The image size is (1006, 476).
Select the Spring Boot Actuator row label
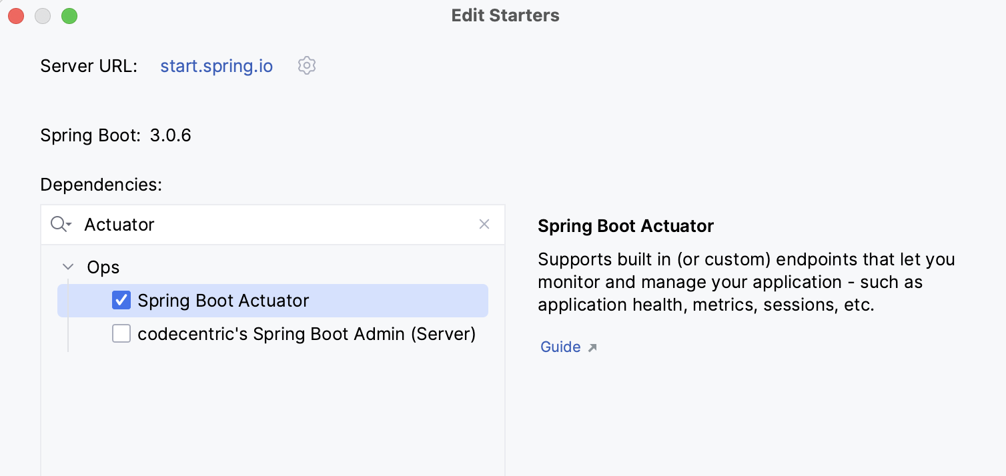tap(223, 301)
